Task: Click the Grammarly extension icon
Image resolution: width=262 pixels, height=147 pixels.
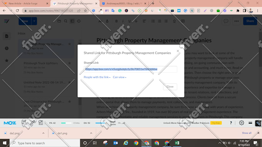Action: click(120, 11)
